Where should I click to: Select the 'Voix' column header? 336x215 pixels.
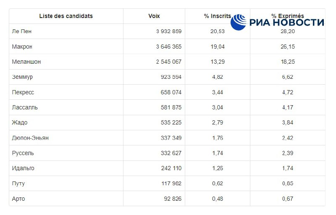pyautogui.click(x=154, y=16)
